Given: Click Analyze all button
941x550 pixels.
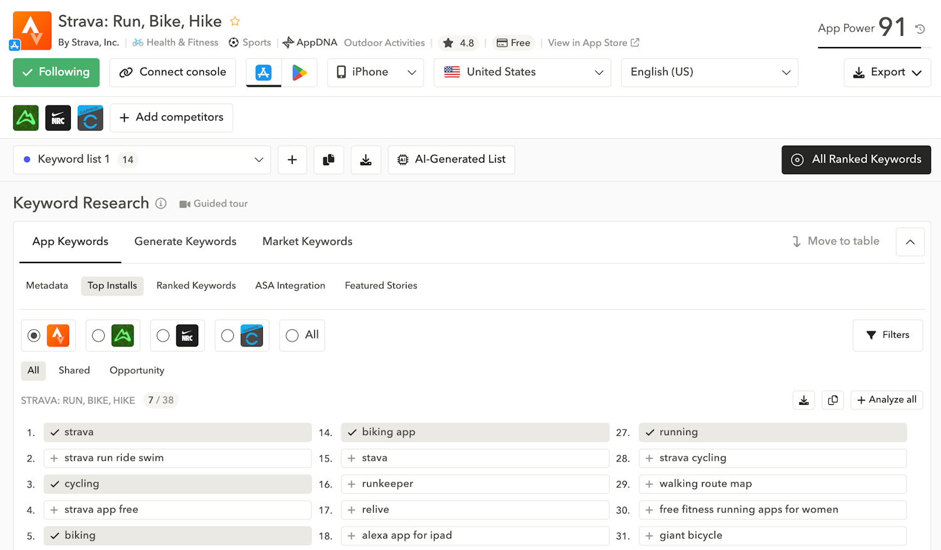Looking at the screenshot, I should (887, 400).
